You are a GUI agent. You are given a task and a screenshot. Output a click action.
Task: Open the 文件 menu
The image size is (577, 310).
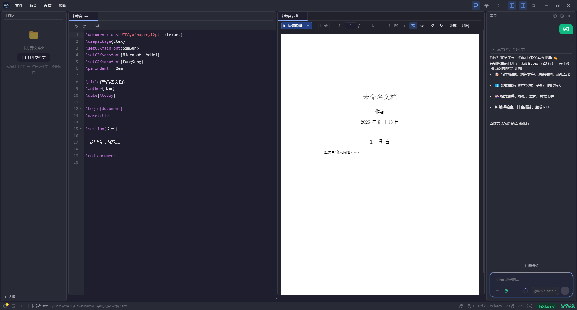coord(19,5)
